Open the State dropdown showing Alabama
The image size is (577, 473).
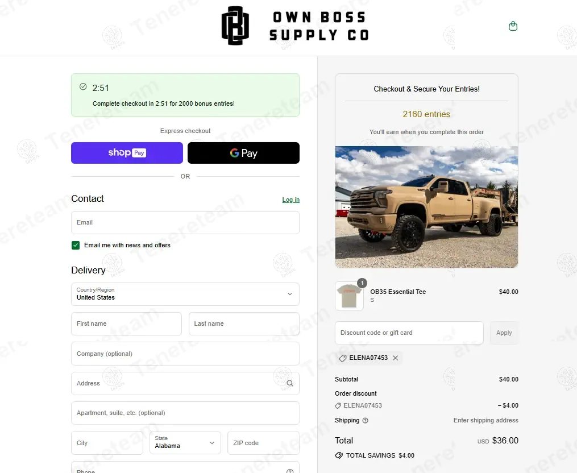tap(185, 442)
